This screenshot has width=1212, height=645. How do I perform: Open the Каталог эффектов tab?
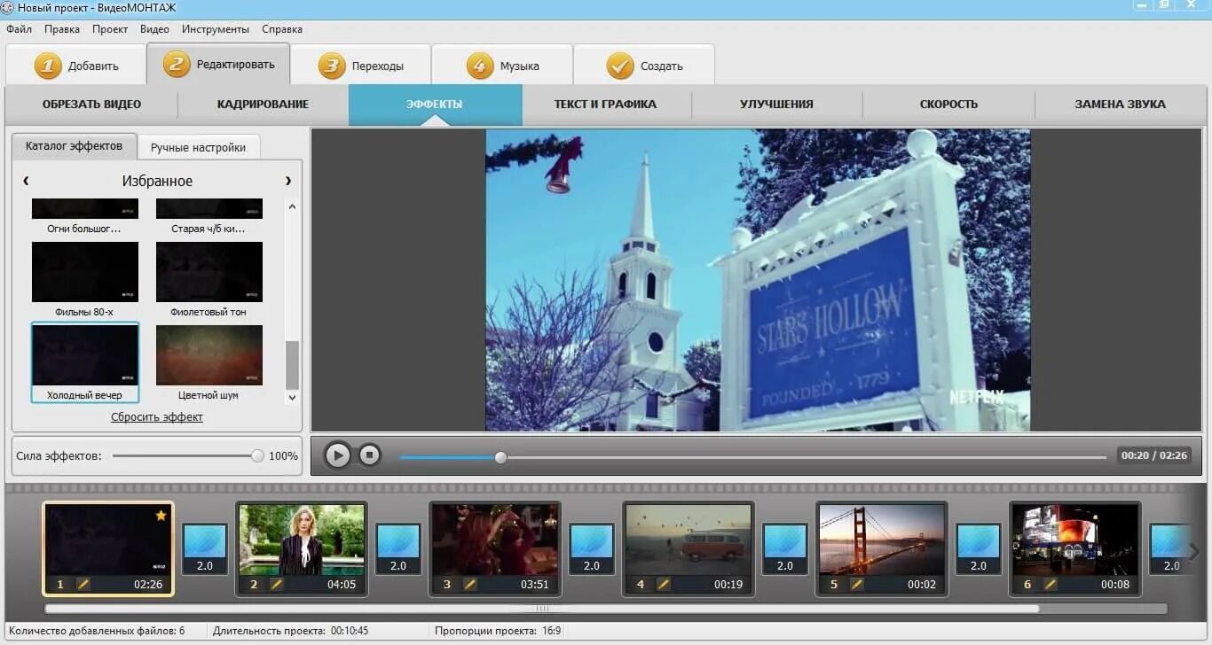74,146
